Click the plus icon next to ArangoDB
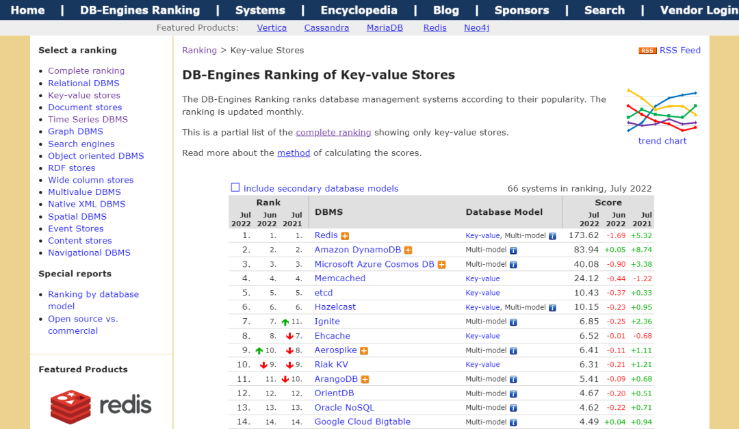The width and height of the screenshot is (739, 429). point(365,380)
